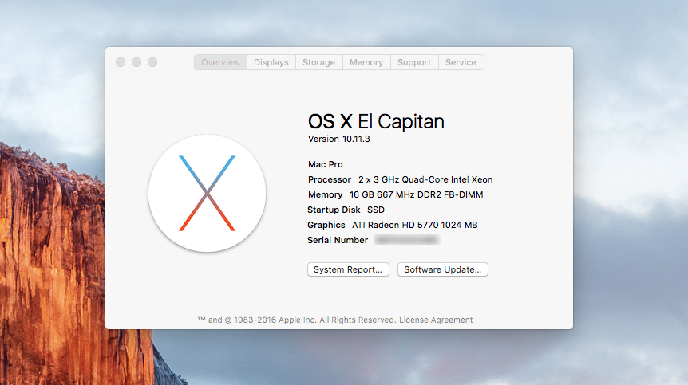Click the Software Update... button
The width and height of the screenshot is (688, 385).
tap(443, 269)
